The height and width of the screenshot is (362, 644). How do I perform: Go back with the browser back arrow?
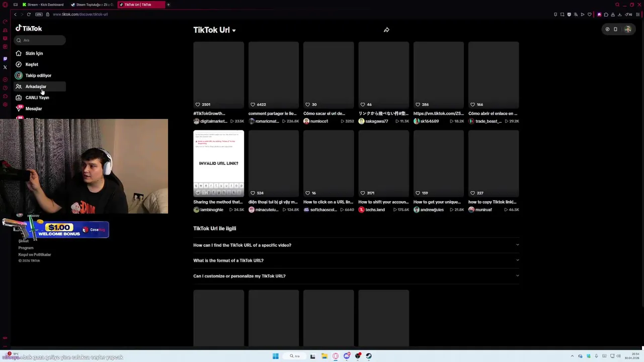coord(15,14)
